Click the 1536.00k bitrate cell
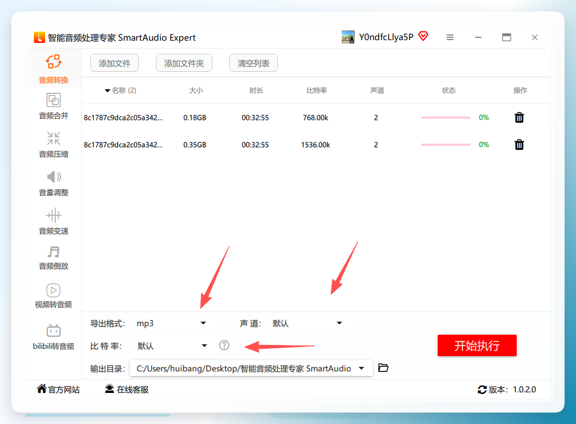The image size is (576, 424). click(x=316, y=145)
